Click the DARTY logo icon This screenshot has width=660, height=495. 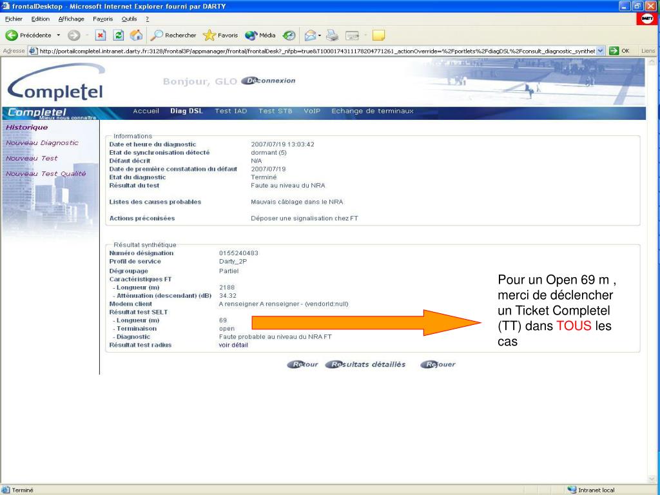click(646, 19)
